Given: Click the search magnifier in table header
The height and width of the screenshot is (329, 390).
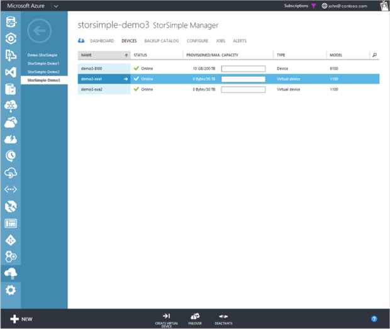Looking at the screenshot, I should click(x=374, y=55).
